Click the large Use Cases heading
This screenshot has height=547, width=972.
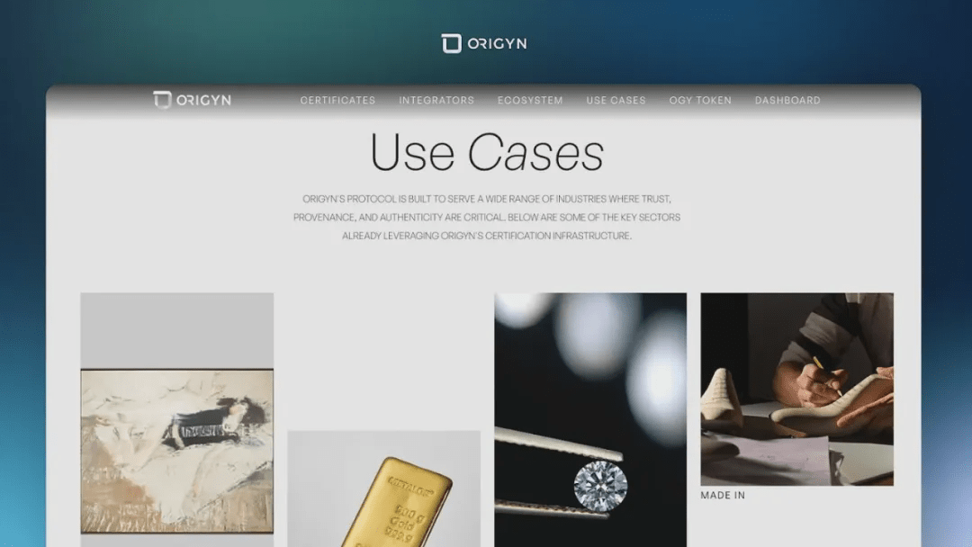tap(487, 152)
